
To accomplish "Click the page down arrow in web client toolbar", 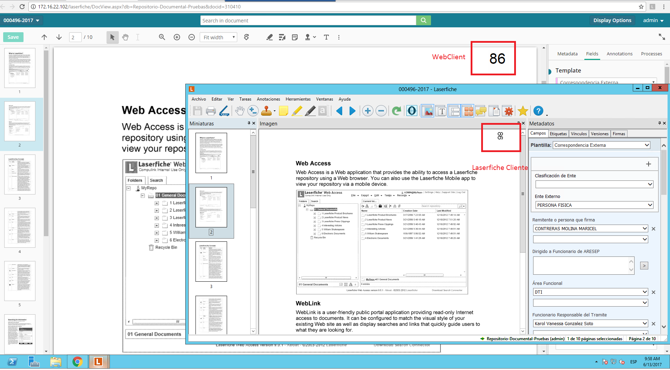I will click(x=59, y=37).
